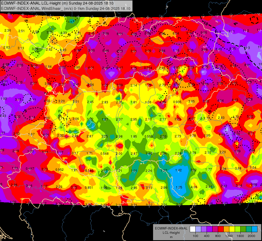Click the wind shear value "9.55"

(204, 33)
